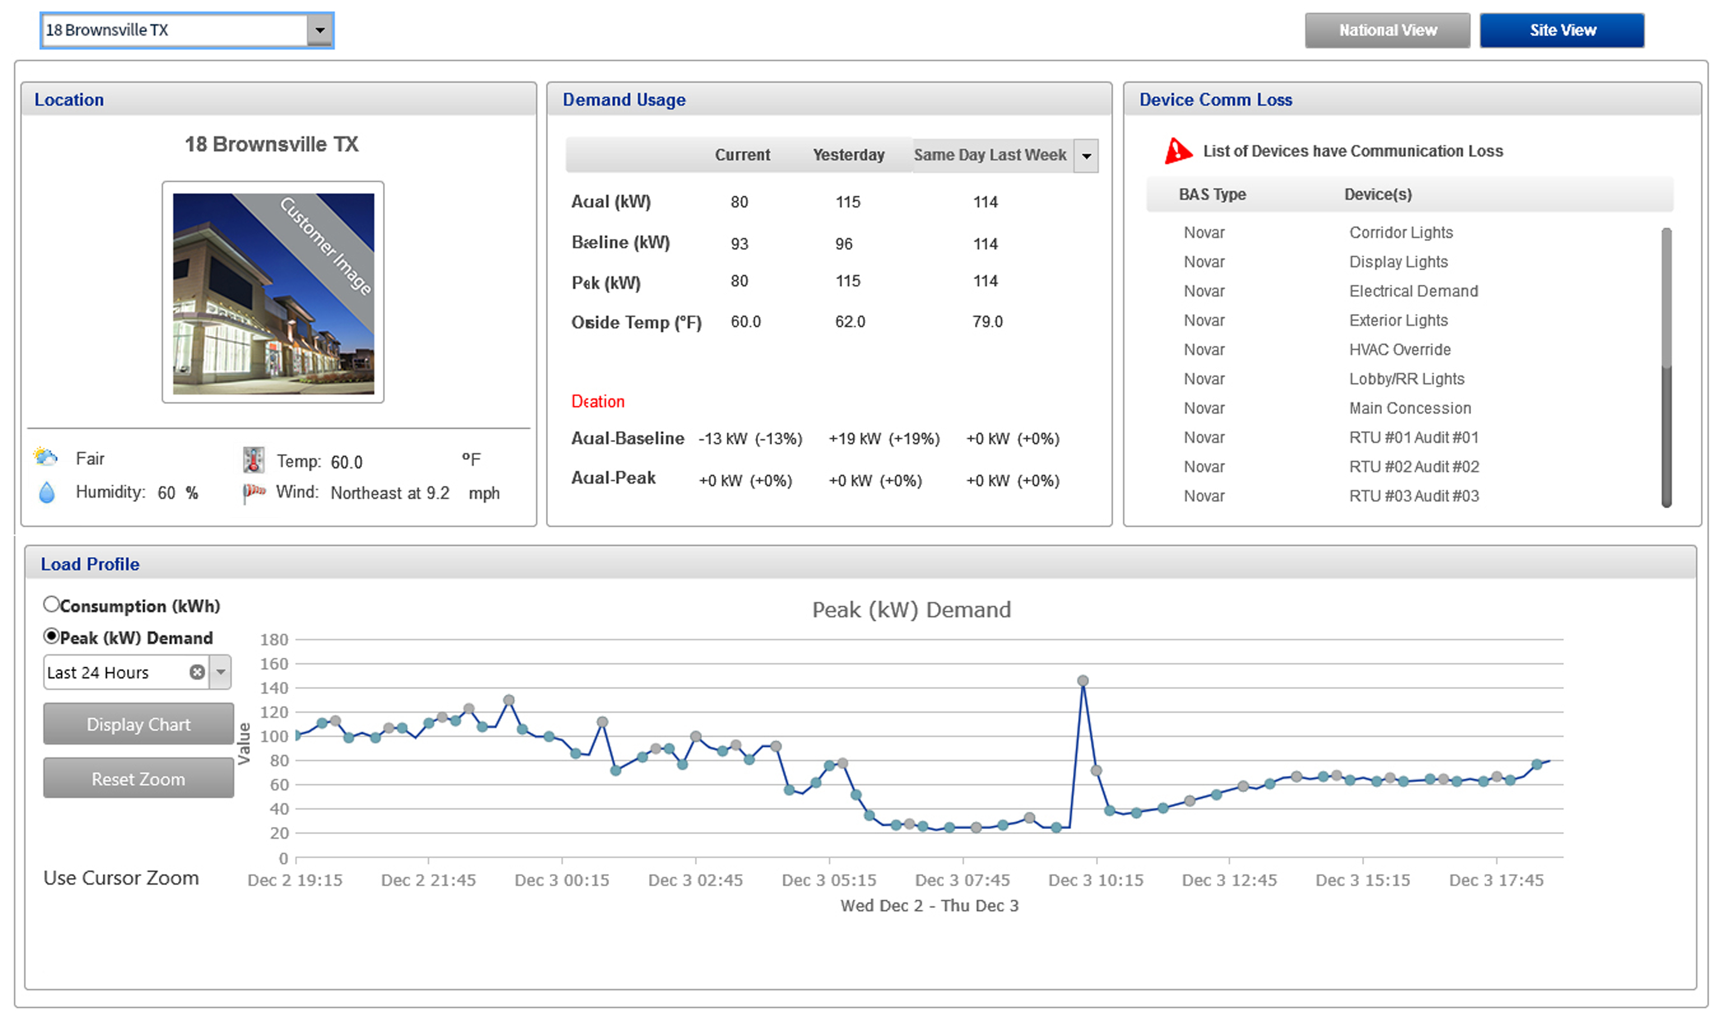Open the 18 Brownsville TX site dropdown
This screenshot has width=1719, height=1017.
pos(319,30)
